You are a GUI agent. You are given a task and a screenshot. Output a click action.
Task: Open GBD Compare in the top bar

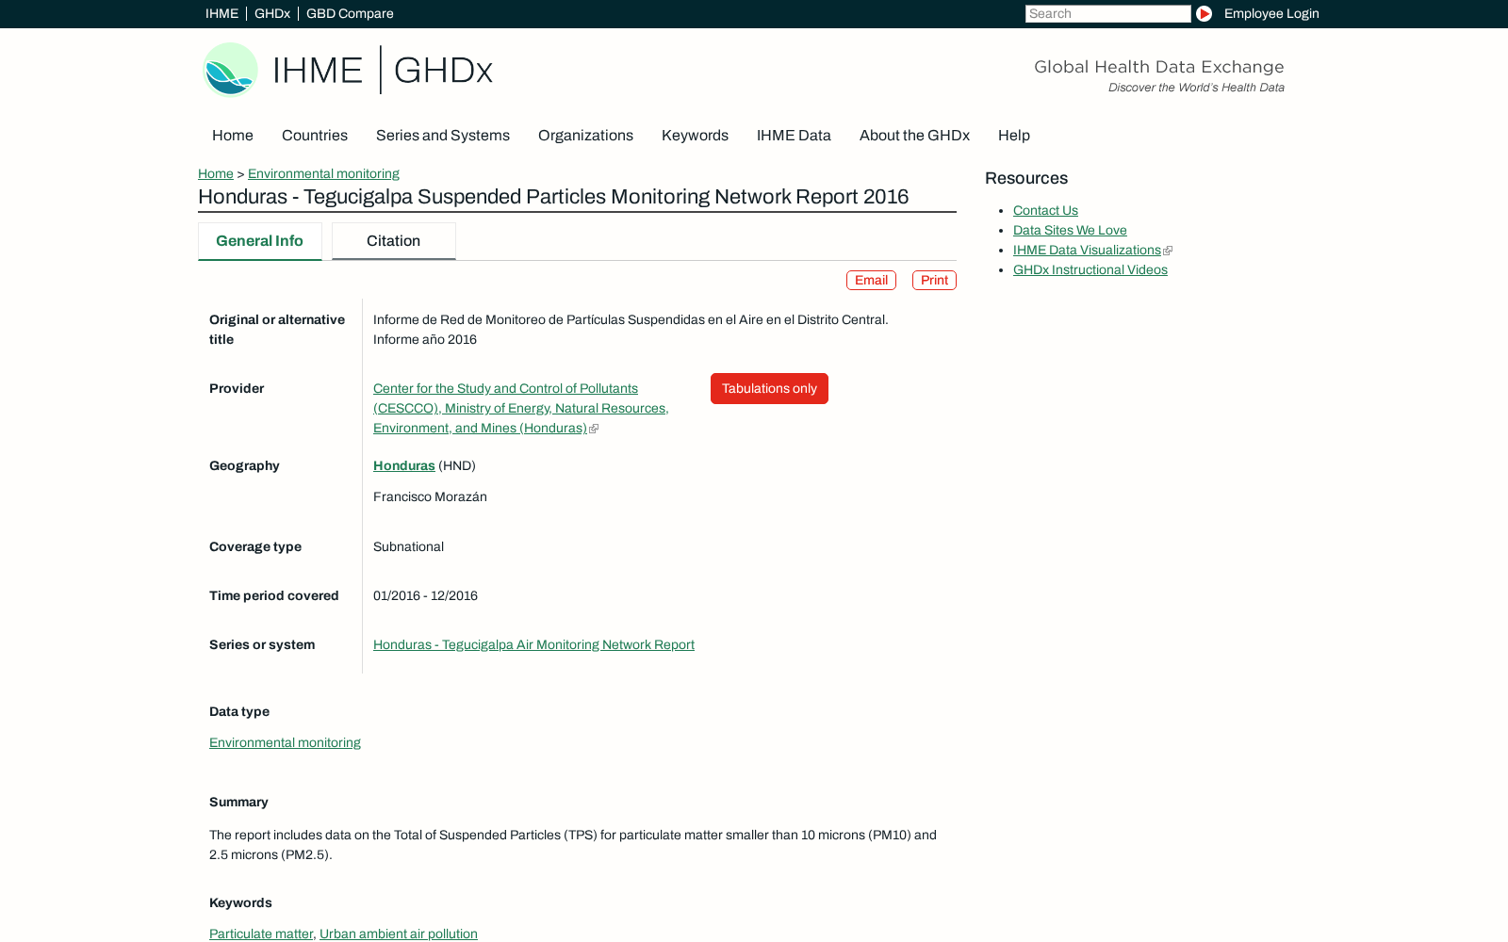click(x=350, y=13)
